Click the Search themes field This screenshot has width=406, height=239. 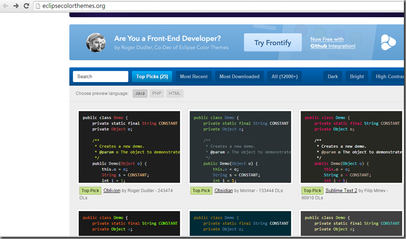(100, 76)
